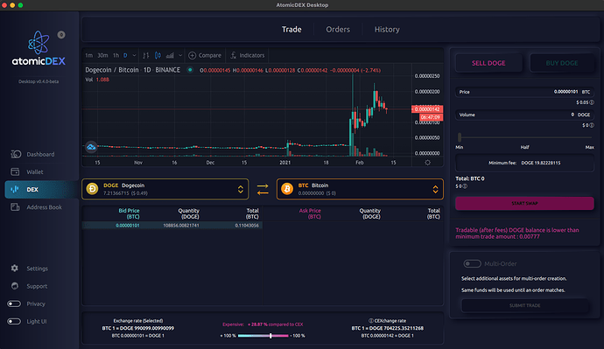Open the Wallet icon in sidebar
Viewport: 604px width, 349px height.
pos(15,171)
